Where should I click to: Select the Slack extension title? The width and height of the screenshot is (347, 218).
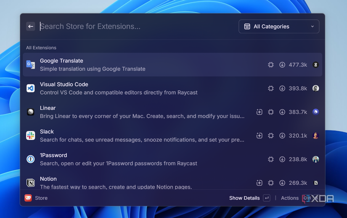point(47,131)
